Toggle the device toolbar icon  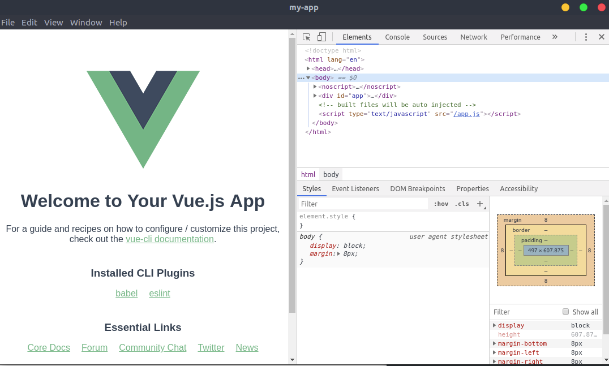tap(321, 37)
